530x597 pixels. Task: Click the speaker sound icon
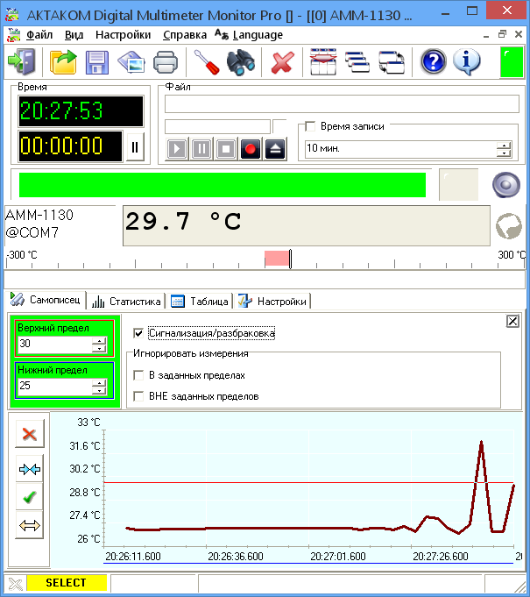click(506, 185)
